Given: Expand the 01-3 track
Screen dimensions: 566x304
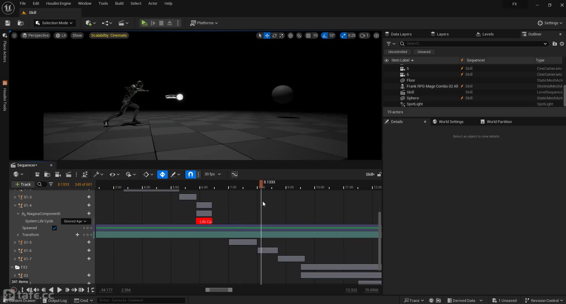Looking at the screenshot, I should pyautogui.click(x=15, y=197).
